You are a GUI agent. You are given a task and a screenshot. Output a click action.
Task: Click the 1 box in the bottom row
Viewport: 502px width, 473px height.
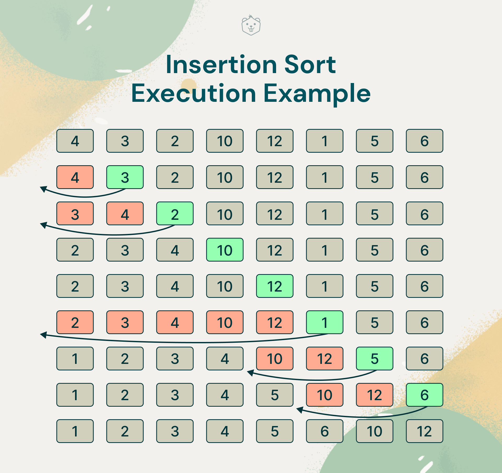click(x=75, y=431)
